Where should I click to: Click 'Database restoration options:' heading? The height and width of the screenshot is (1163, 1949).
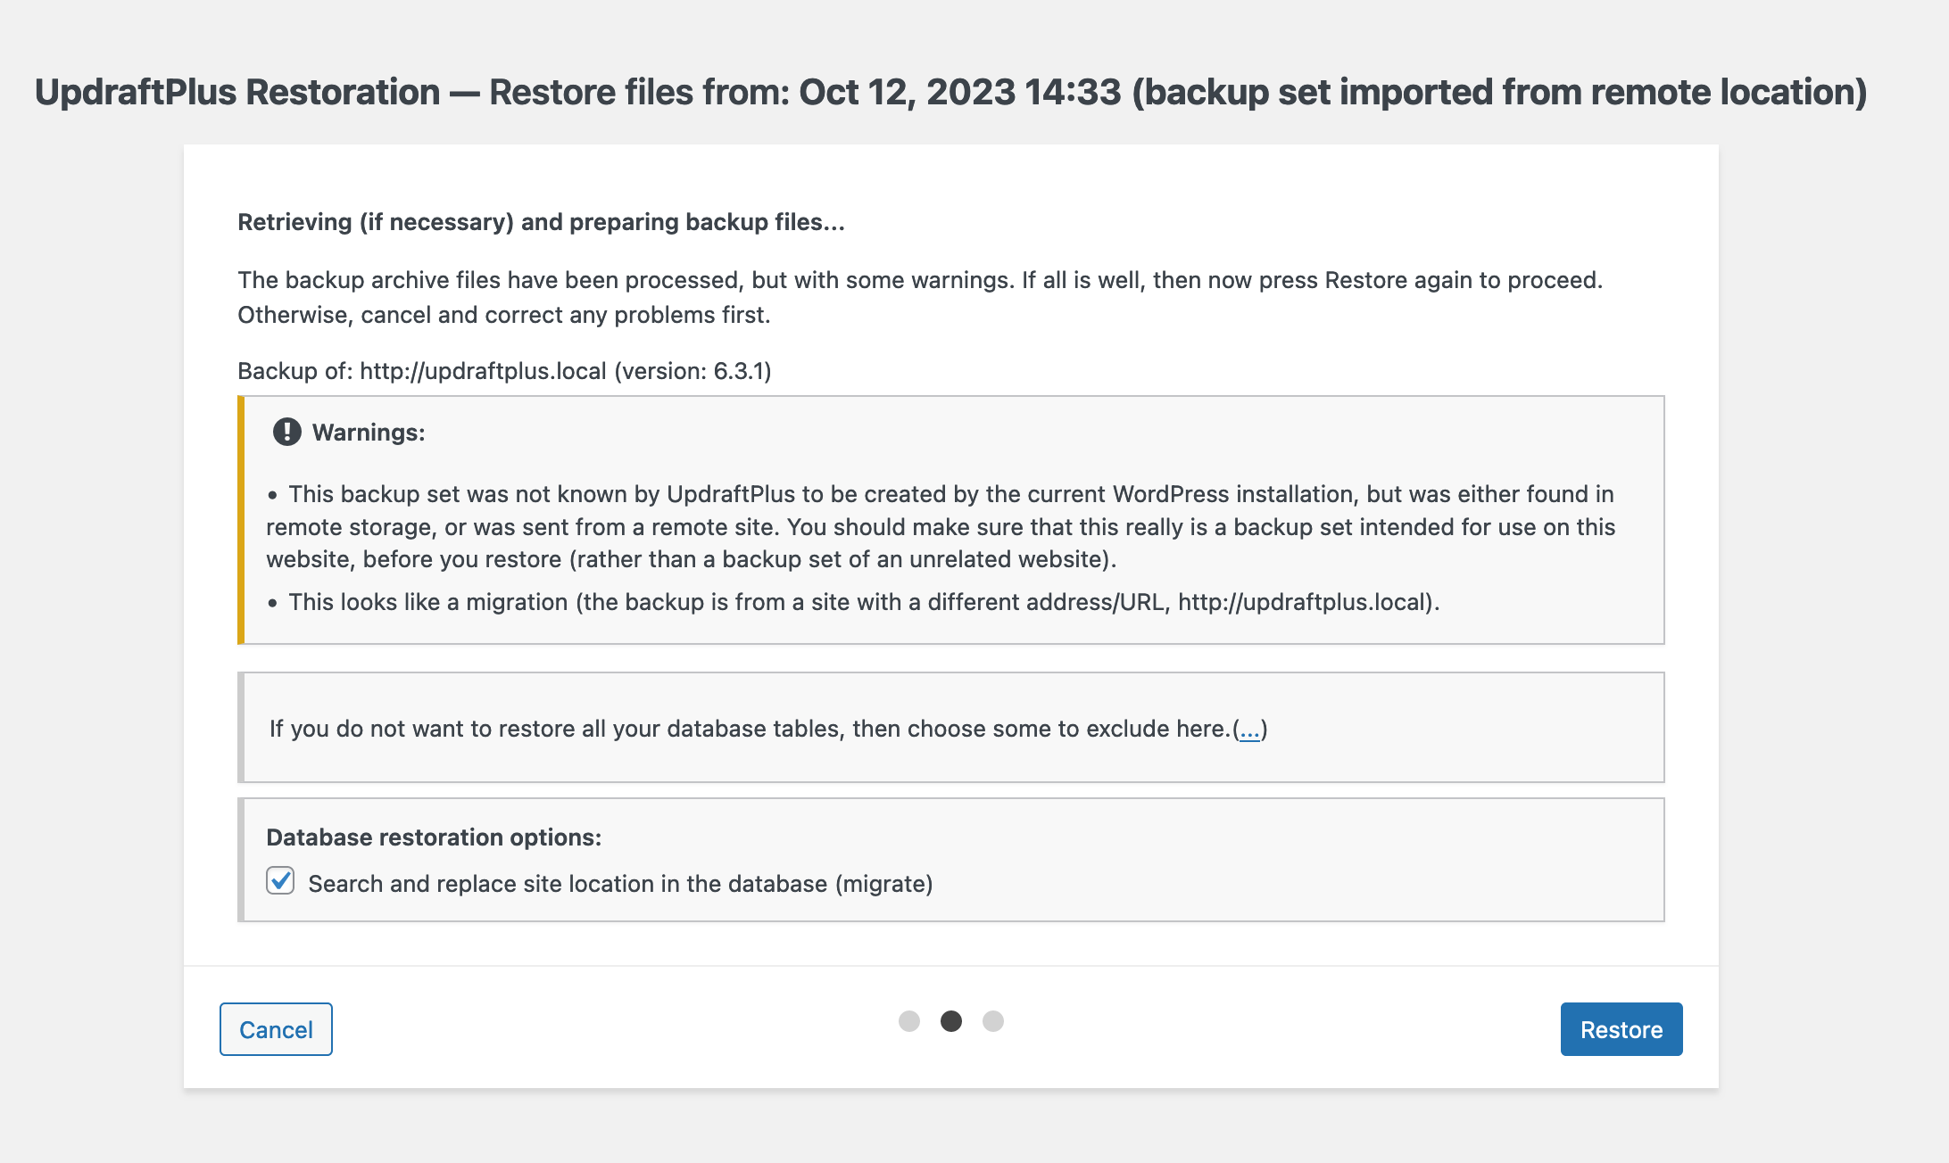click(434, 837)
